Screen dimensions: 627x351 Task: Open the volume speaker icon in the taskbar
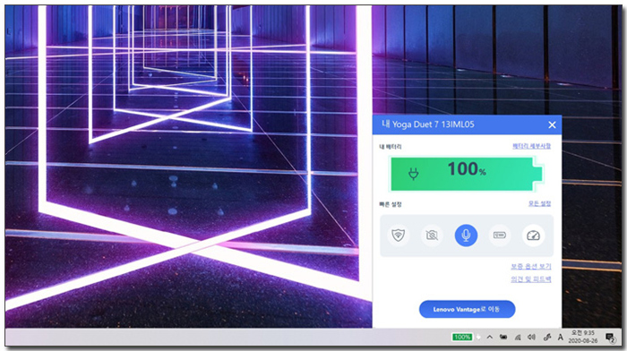click(x=531, y=337)
